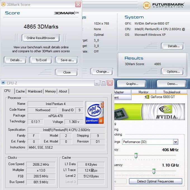Click the memory clock slider at 1.10 GHz
190x190 pixels.
click(154, 171)
